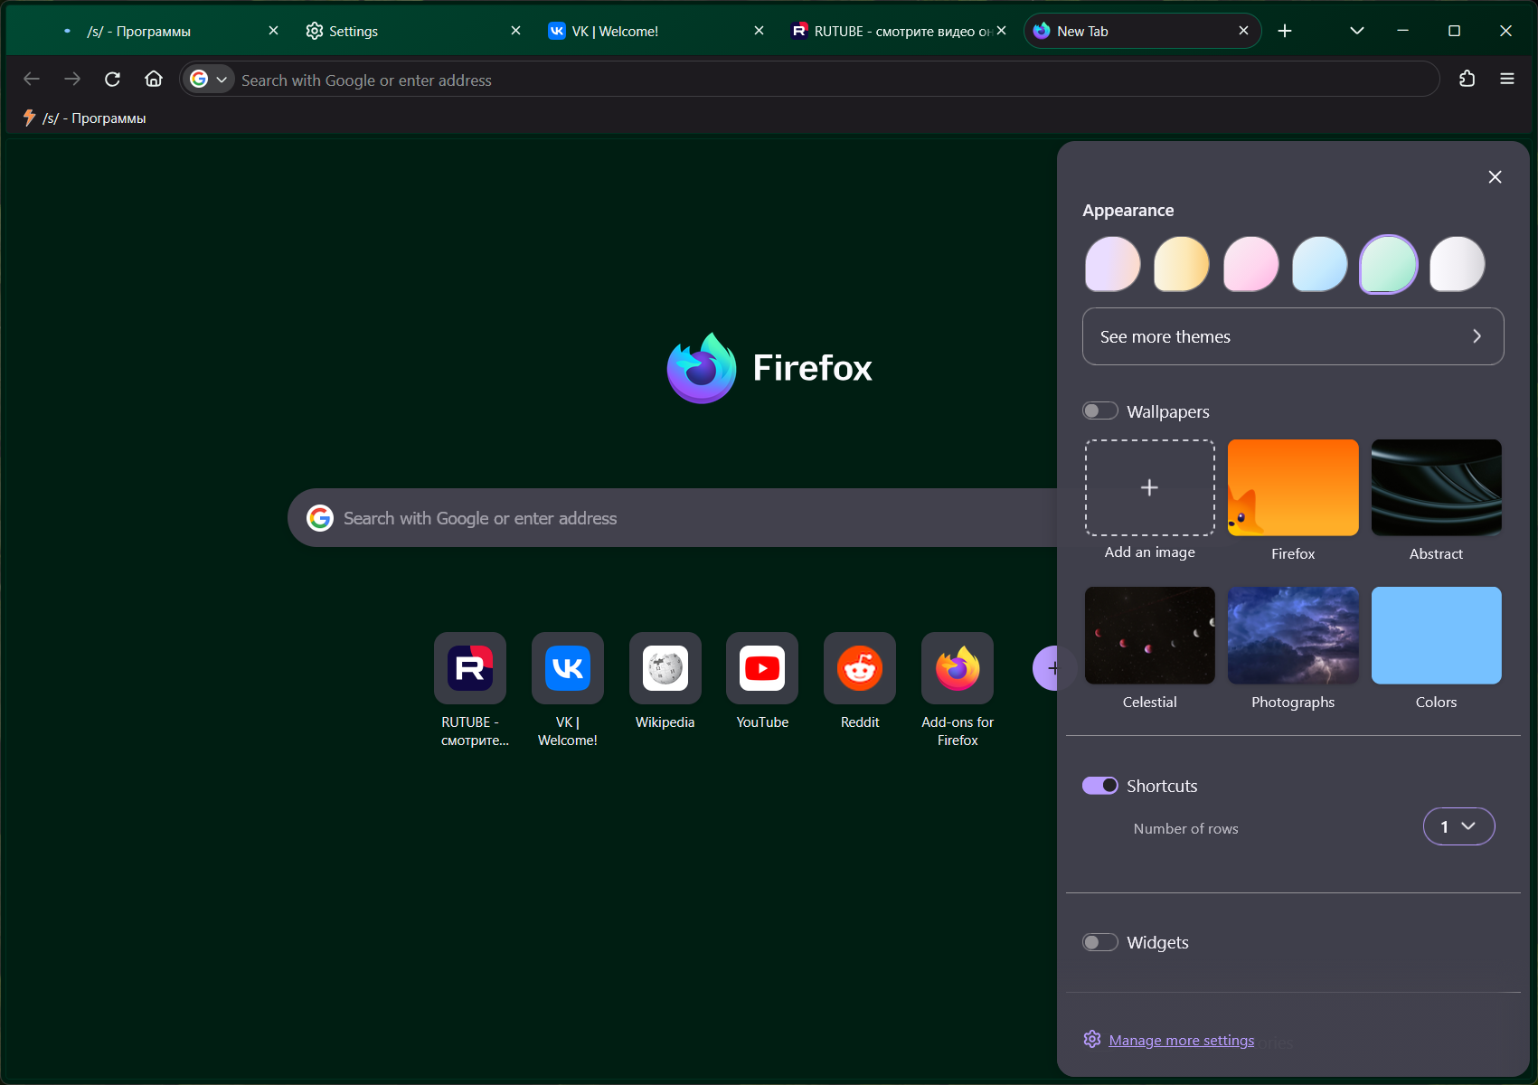Select the purple-peach gradient theme swatch

point(1112,264)
